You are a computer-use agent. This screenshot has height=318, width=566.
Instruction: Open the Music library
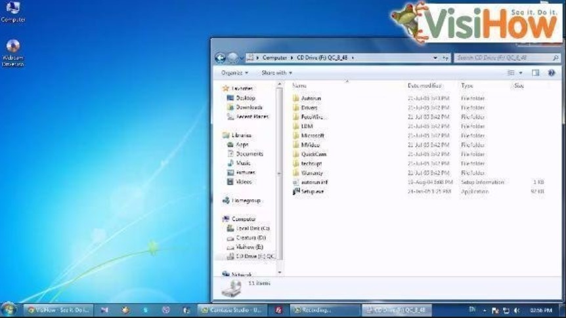pos(239,163)
